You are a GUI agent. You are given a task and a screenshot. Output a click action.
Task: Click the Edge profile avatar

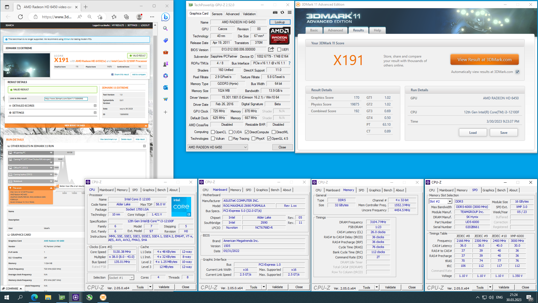coord(139,17)
